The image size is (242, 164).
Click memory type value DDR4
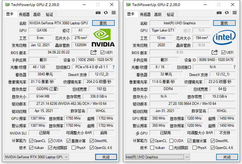(168, 89)
